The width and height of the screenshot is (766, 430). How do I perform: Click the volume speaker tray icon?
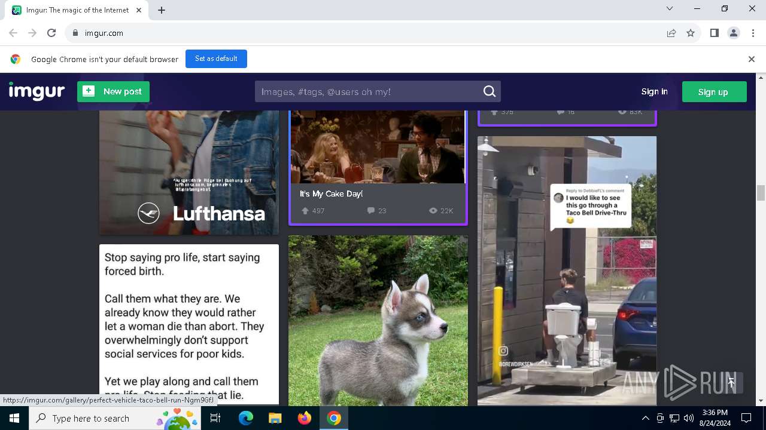[689, 418]
